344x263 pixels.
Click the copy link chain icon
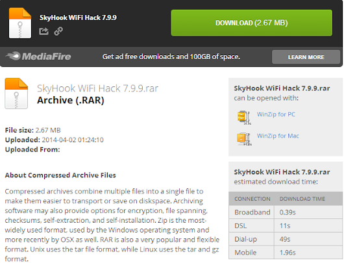click(58, 31)
